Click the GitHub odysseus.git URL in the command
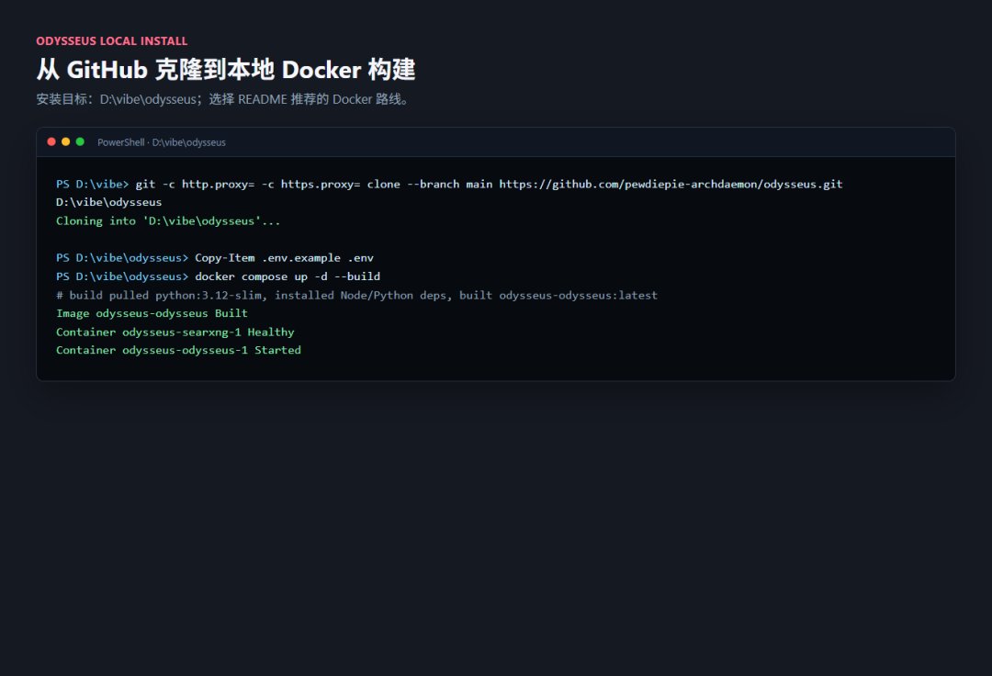The height and width of the screenshot is (676, 992). click(671, 184)
